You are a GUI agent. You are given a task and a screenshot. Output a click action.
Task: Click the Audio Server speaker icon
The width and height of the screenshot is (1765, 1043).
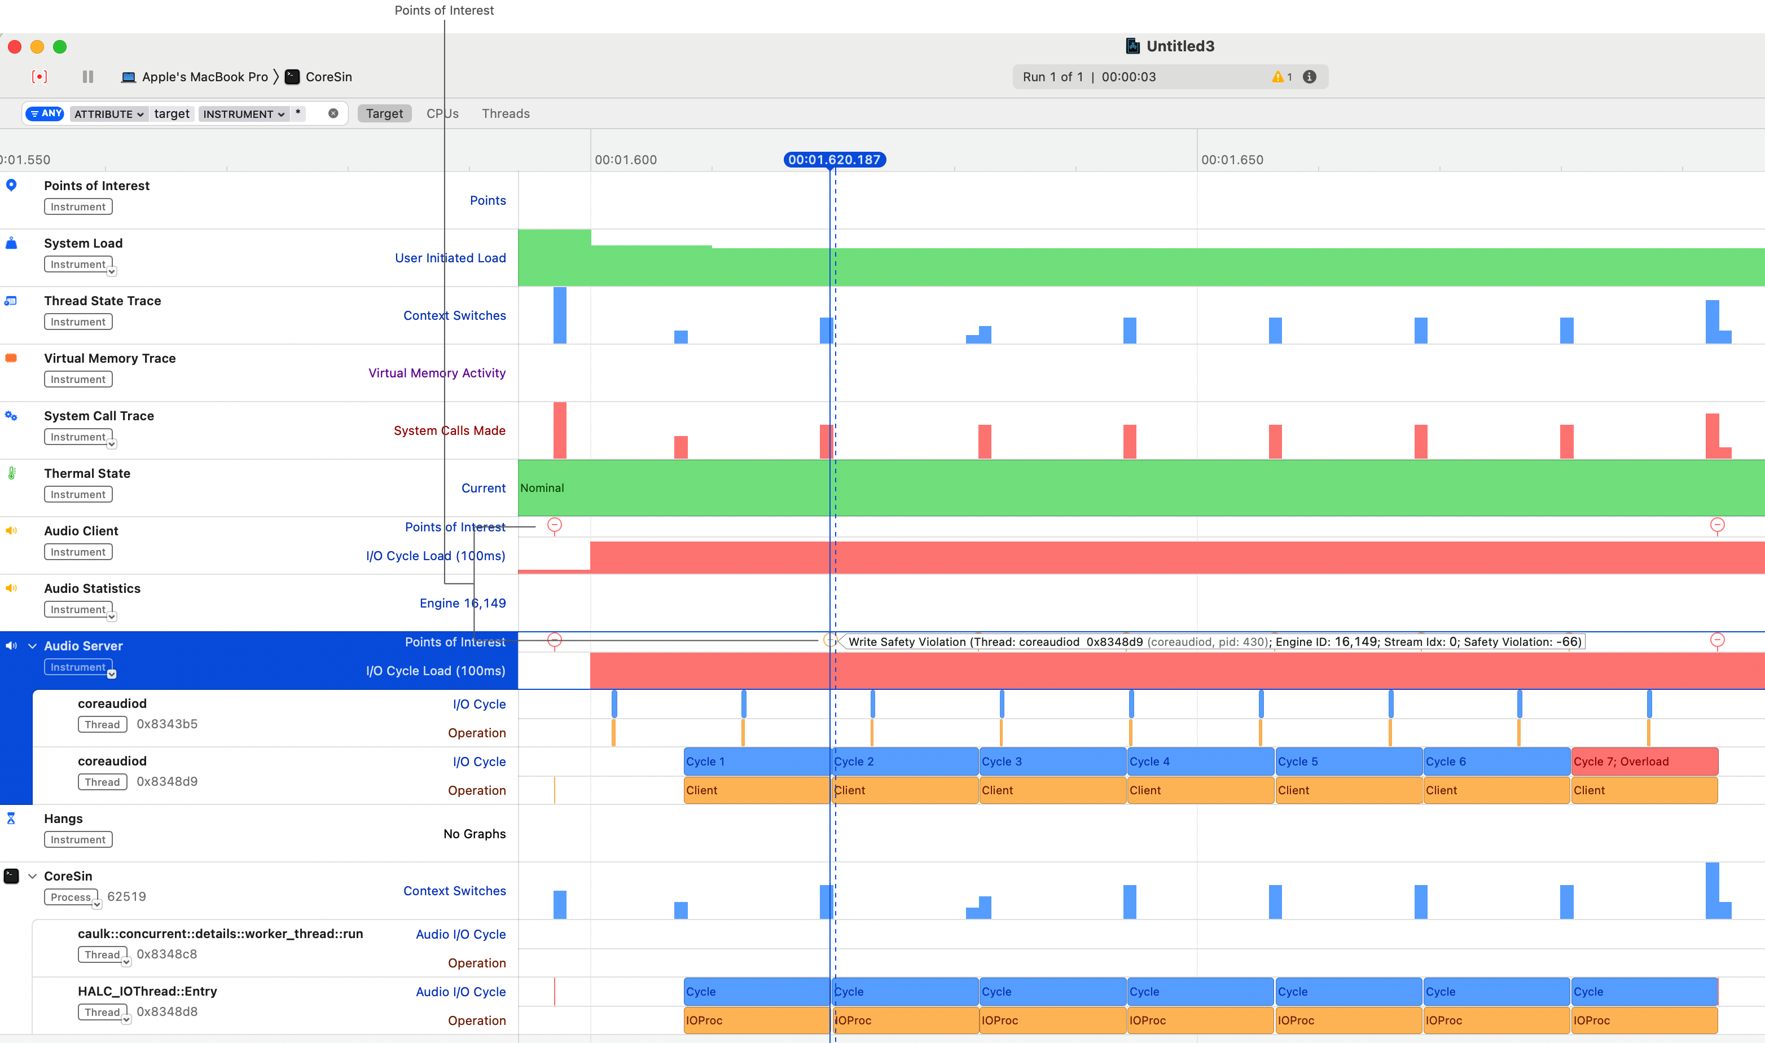[11, 645]
